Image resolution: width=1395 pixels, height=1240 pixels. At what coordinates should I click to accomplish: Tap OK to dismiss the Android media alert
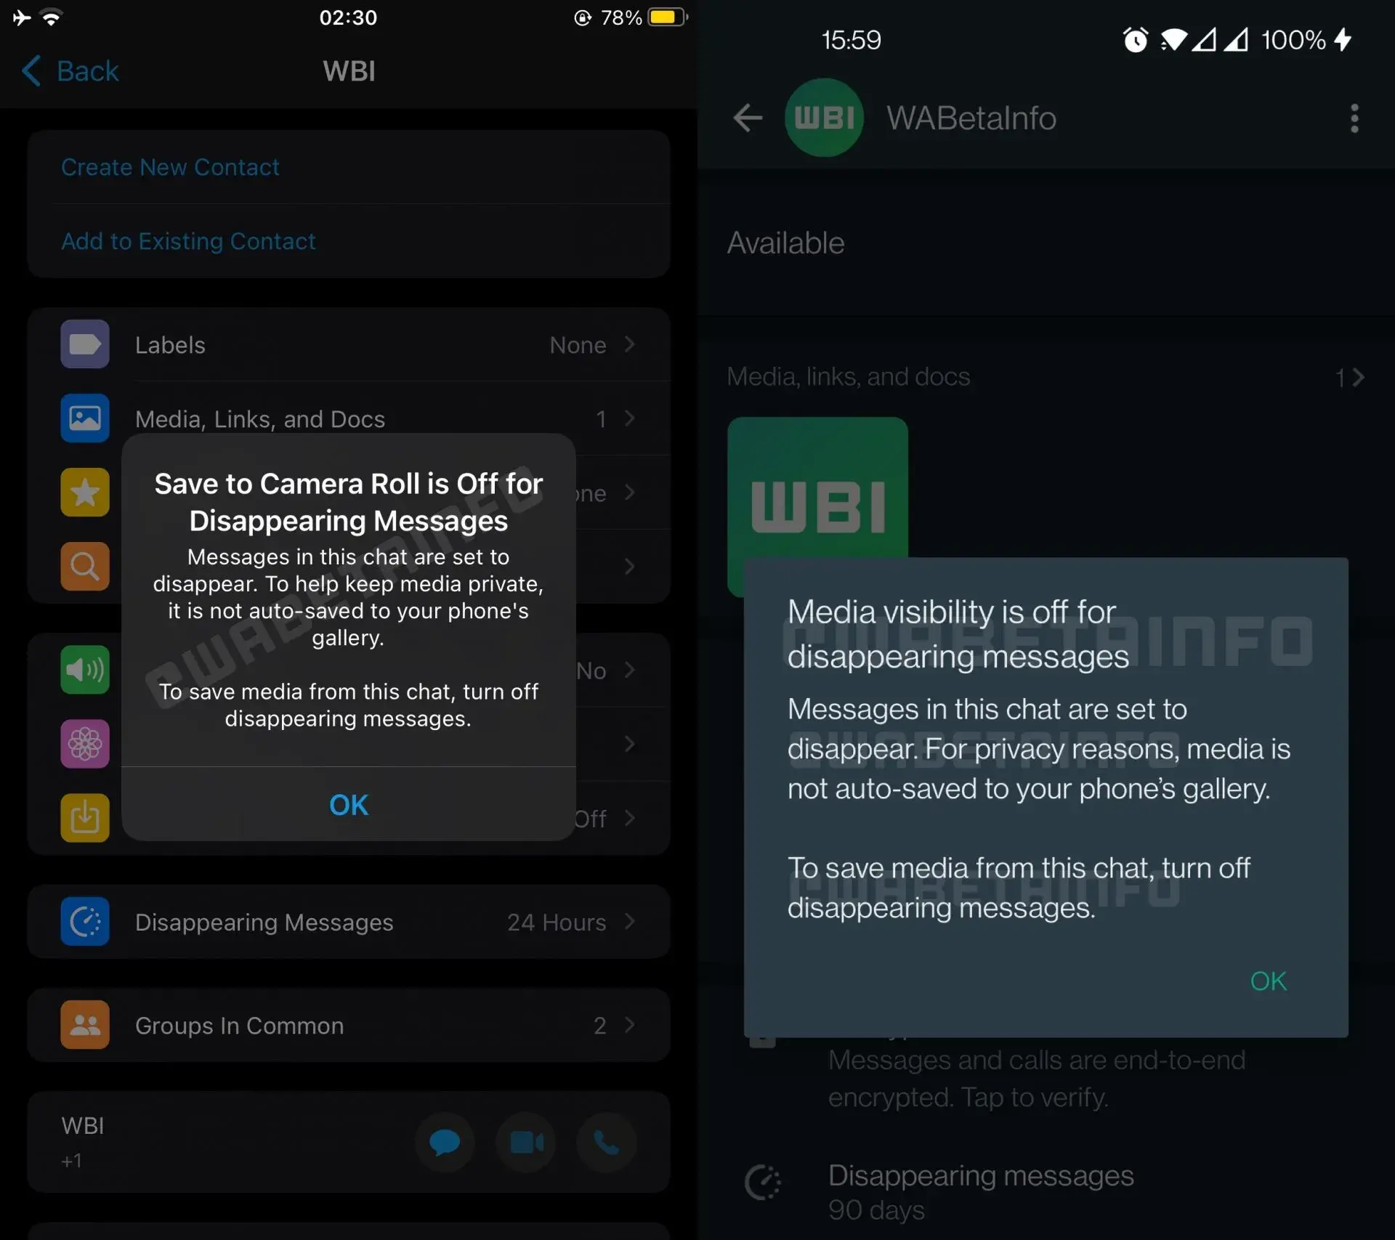click(x=1269, y=980)
